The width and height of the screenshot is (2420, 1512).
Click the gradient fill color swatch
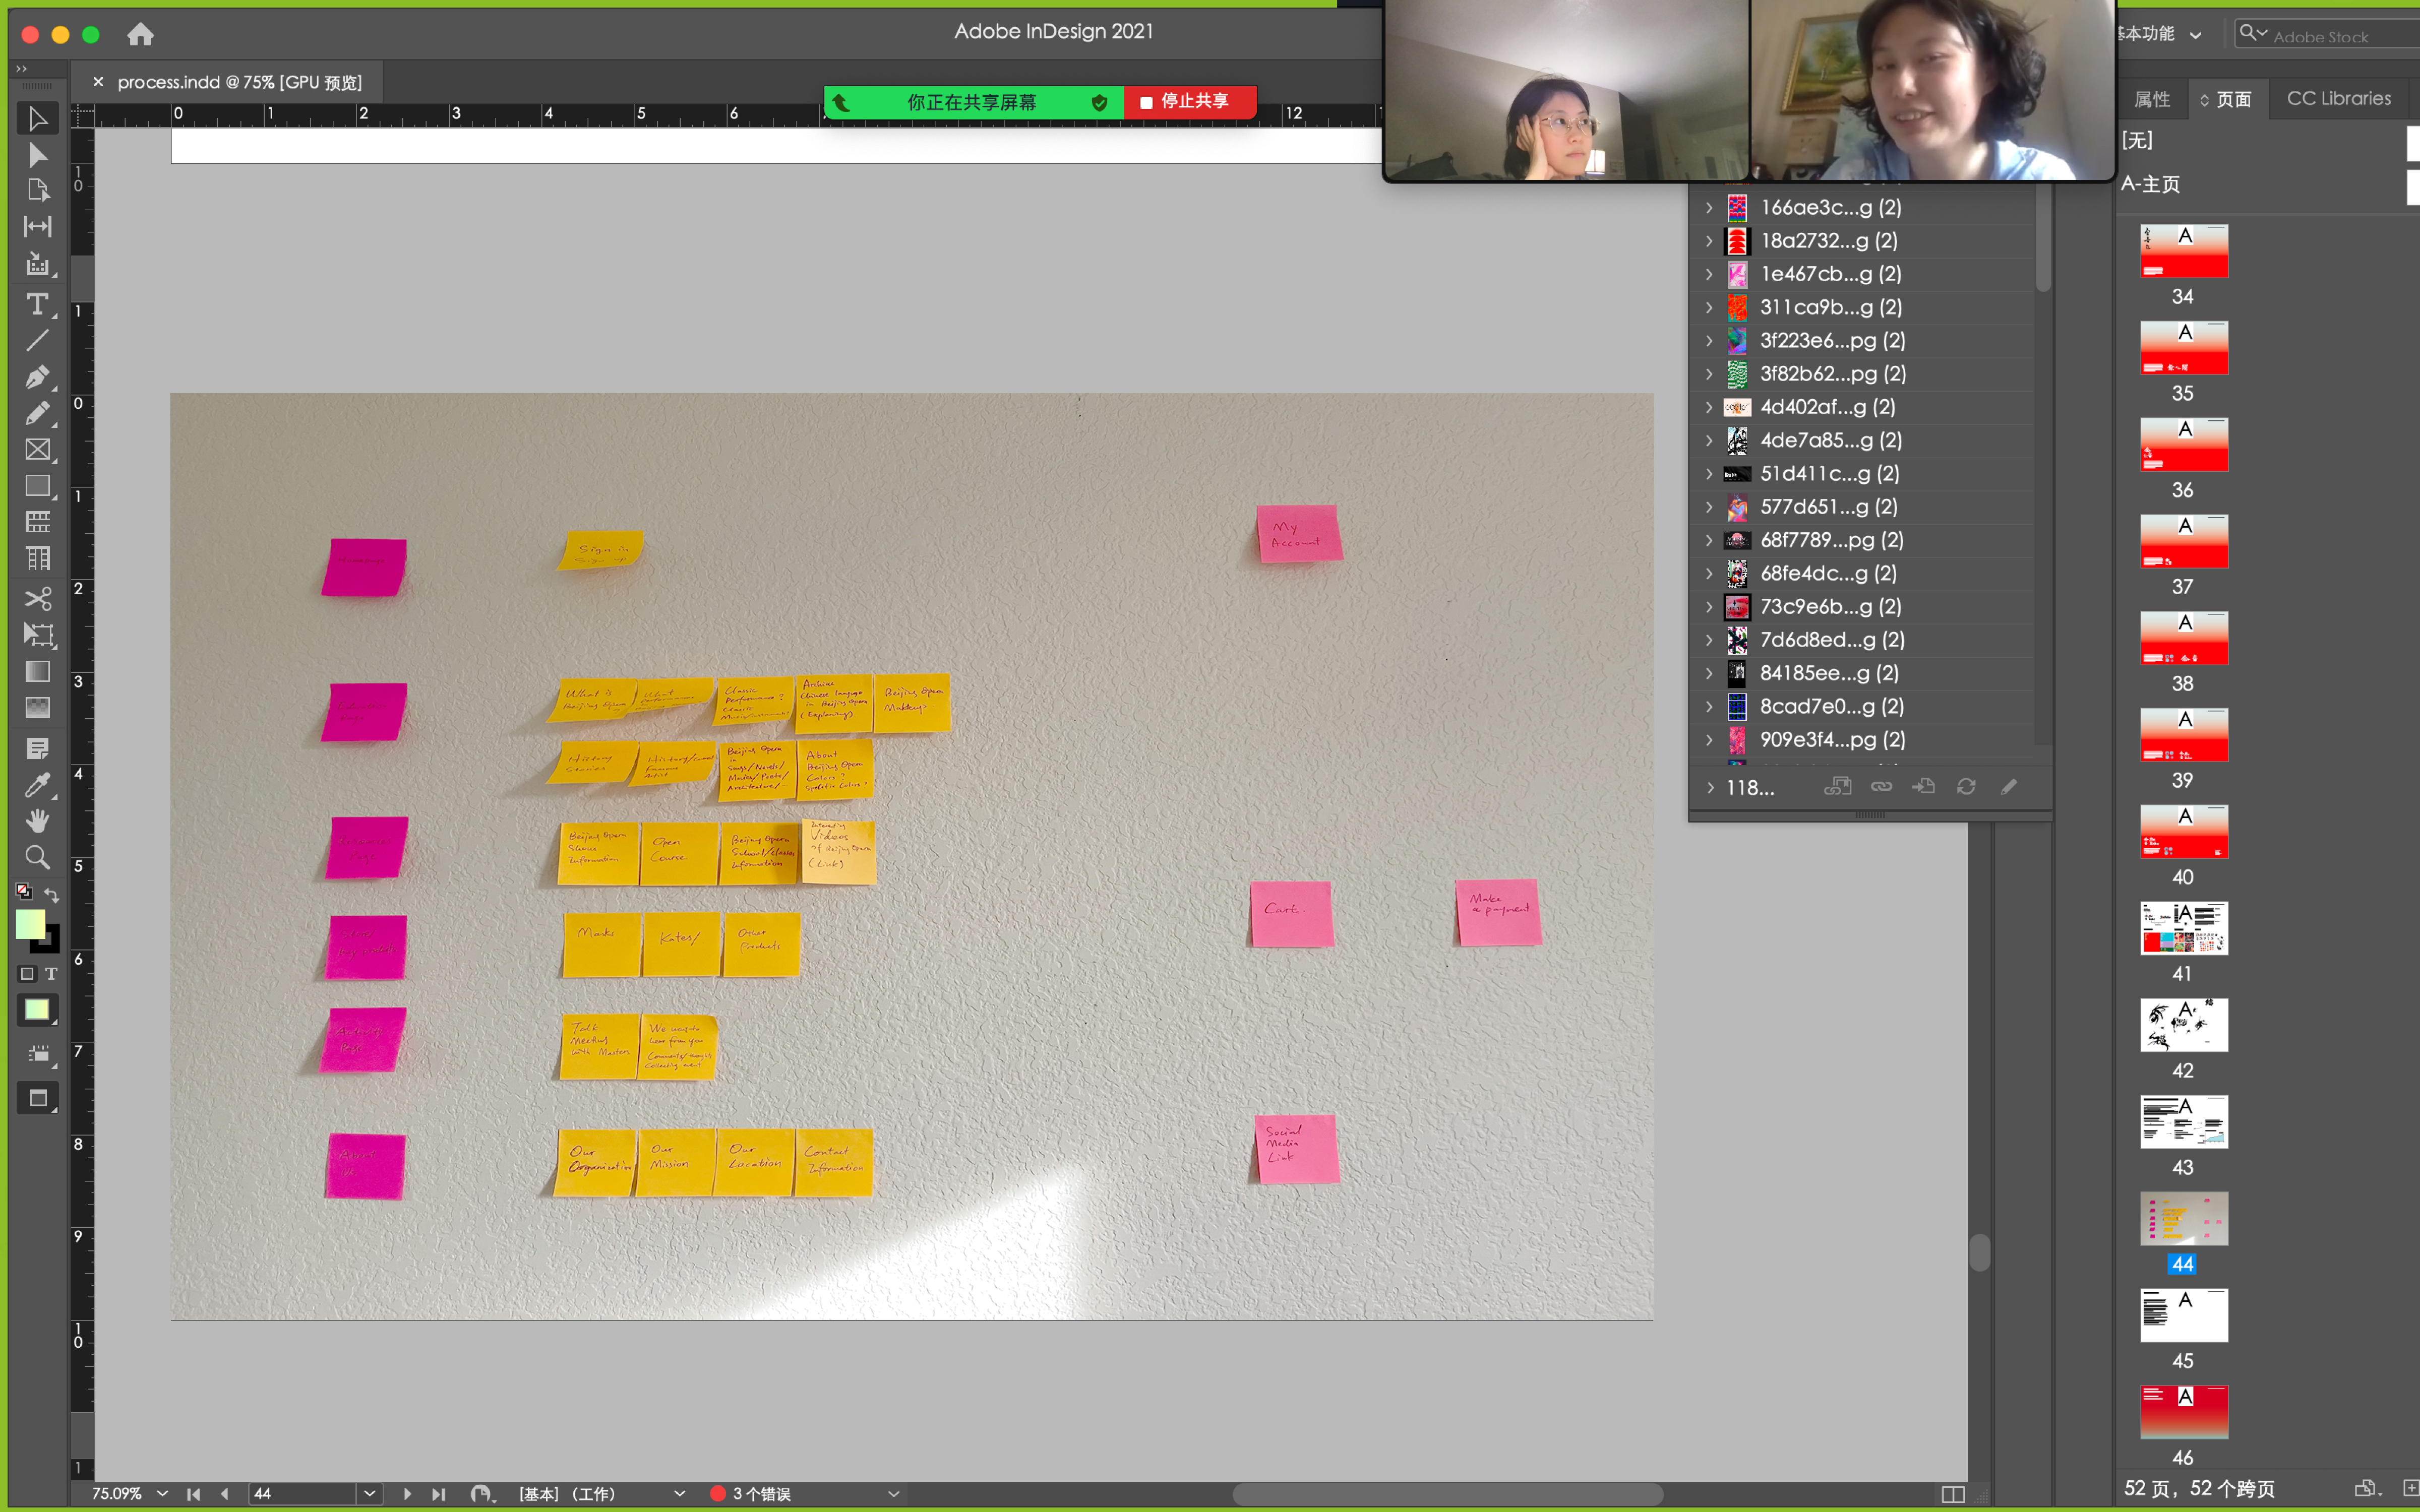37,1010
